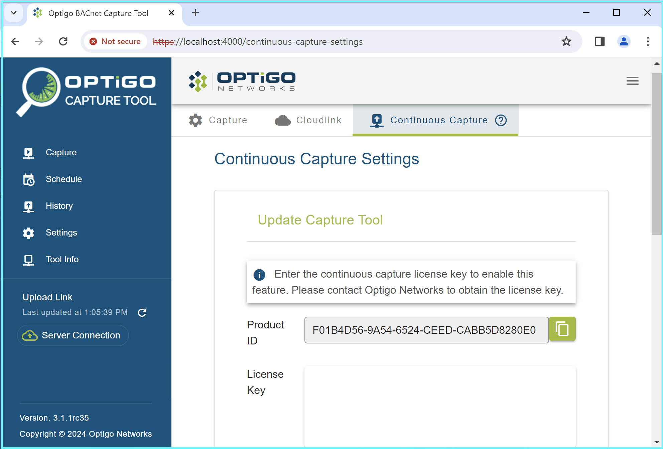
Task: Click the History upload icon
Action: pos(28,206)
